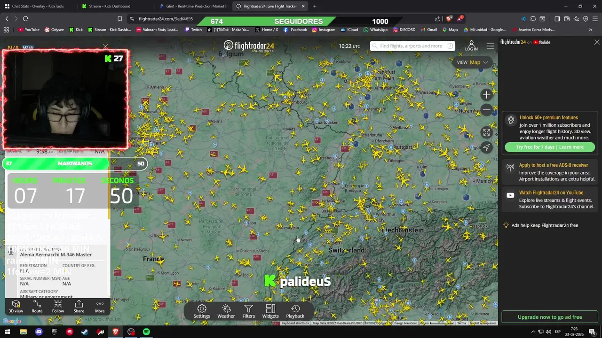Switch to Stream Kick Dashboard tab

click(x=115, y=6)
